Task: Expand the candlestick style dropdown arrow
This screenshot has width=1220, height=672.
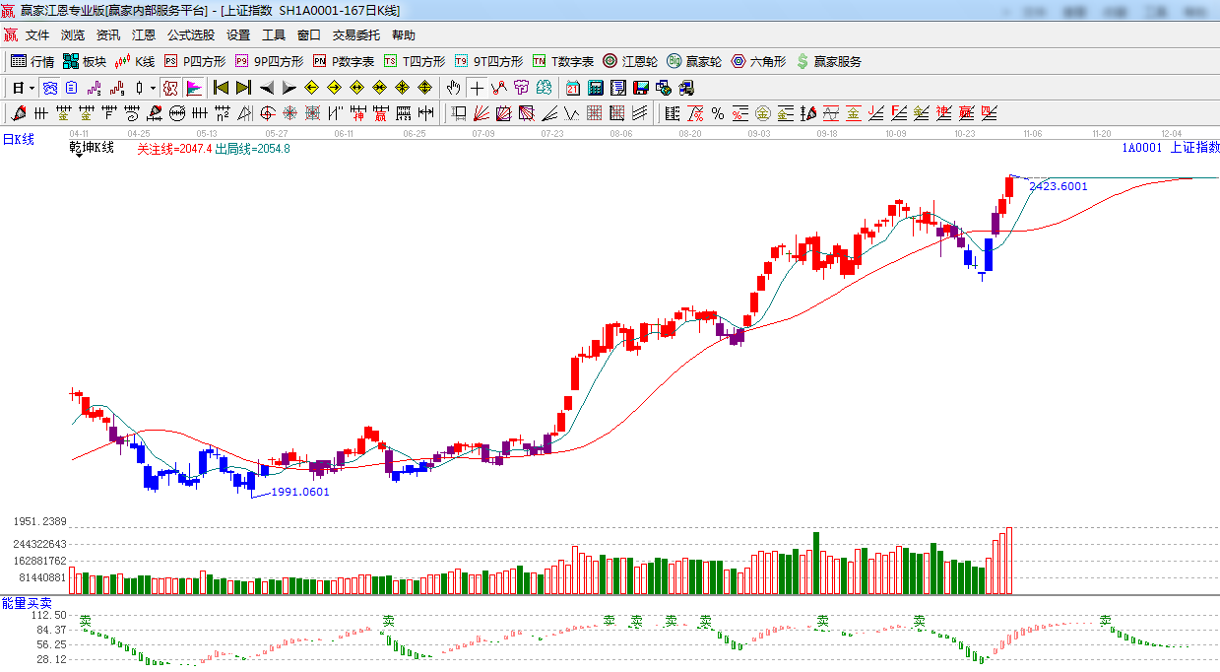Action: pos(153,88)
